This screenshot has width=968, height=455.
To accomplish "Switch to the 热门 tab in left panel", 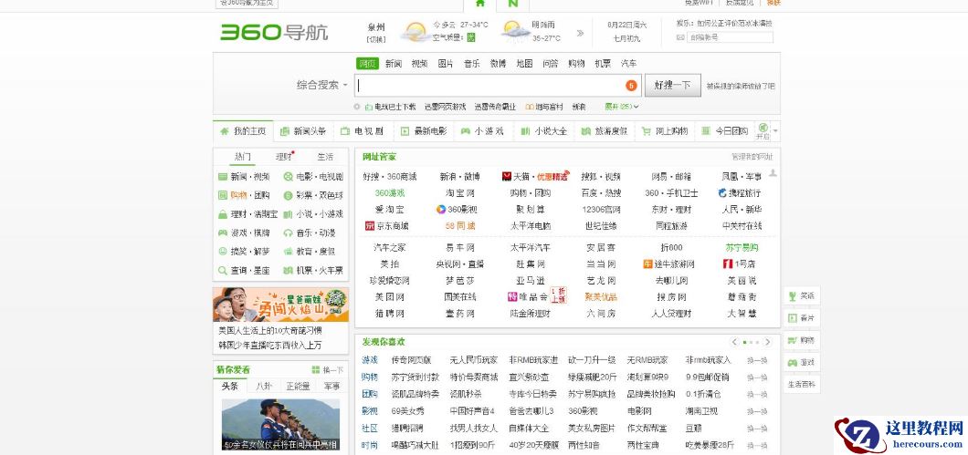I will click(x=243, y=157).
